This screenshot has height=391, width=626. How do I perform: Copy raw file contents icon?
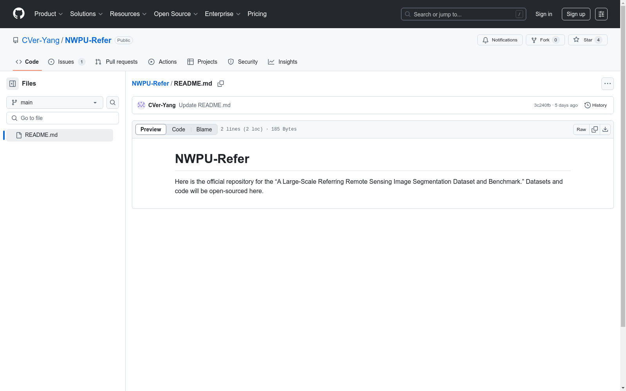click(x=595, y=129)
